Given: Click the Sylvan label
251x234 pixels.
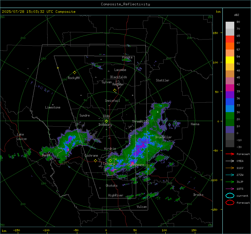Looking at the screenshot, I should 107,82.
